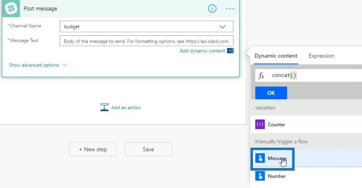Open the three-dot menu on Post message

click(230, 9)
